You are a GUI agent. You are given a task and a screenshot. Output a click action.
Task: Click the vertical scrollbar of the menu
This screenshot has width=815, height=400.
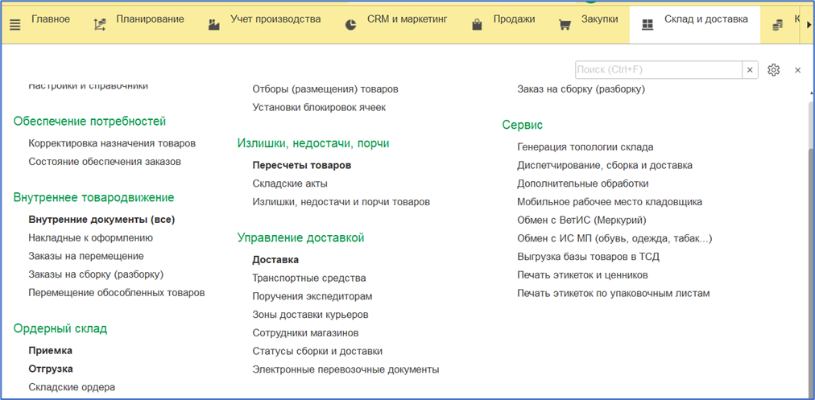tap(809, 241)
